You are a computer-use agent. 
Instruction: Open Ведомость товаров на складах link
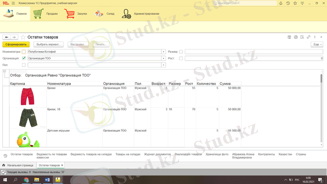[x=91, y=154]
